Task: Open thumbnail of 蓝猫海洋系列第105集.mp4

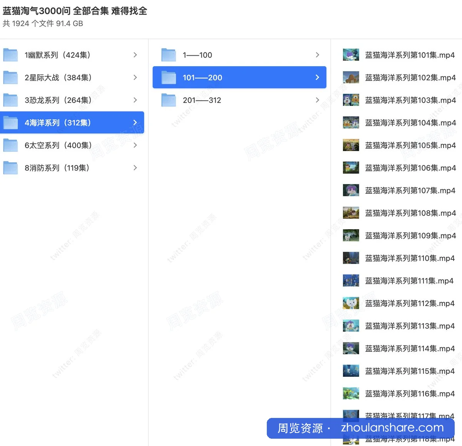Action: 351,145
